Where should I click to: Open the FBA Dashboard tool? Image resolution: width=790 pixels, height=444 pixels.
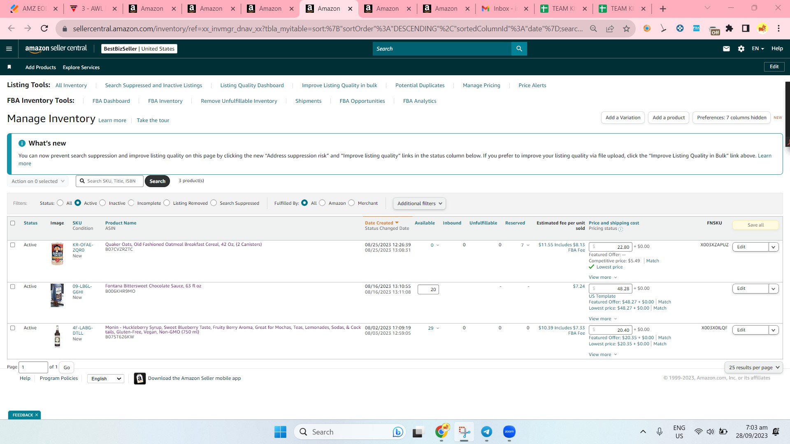[x=111, y=101]
